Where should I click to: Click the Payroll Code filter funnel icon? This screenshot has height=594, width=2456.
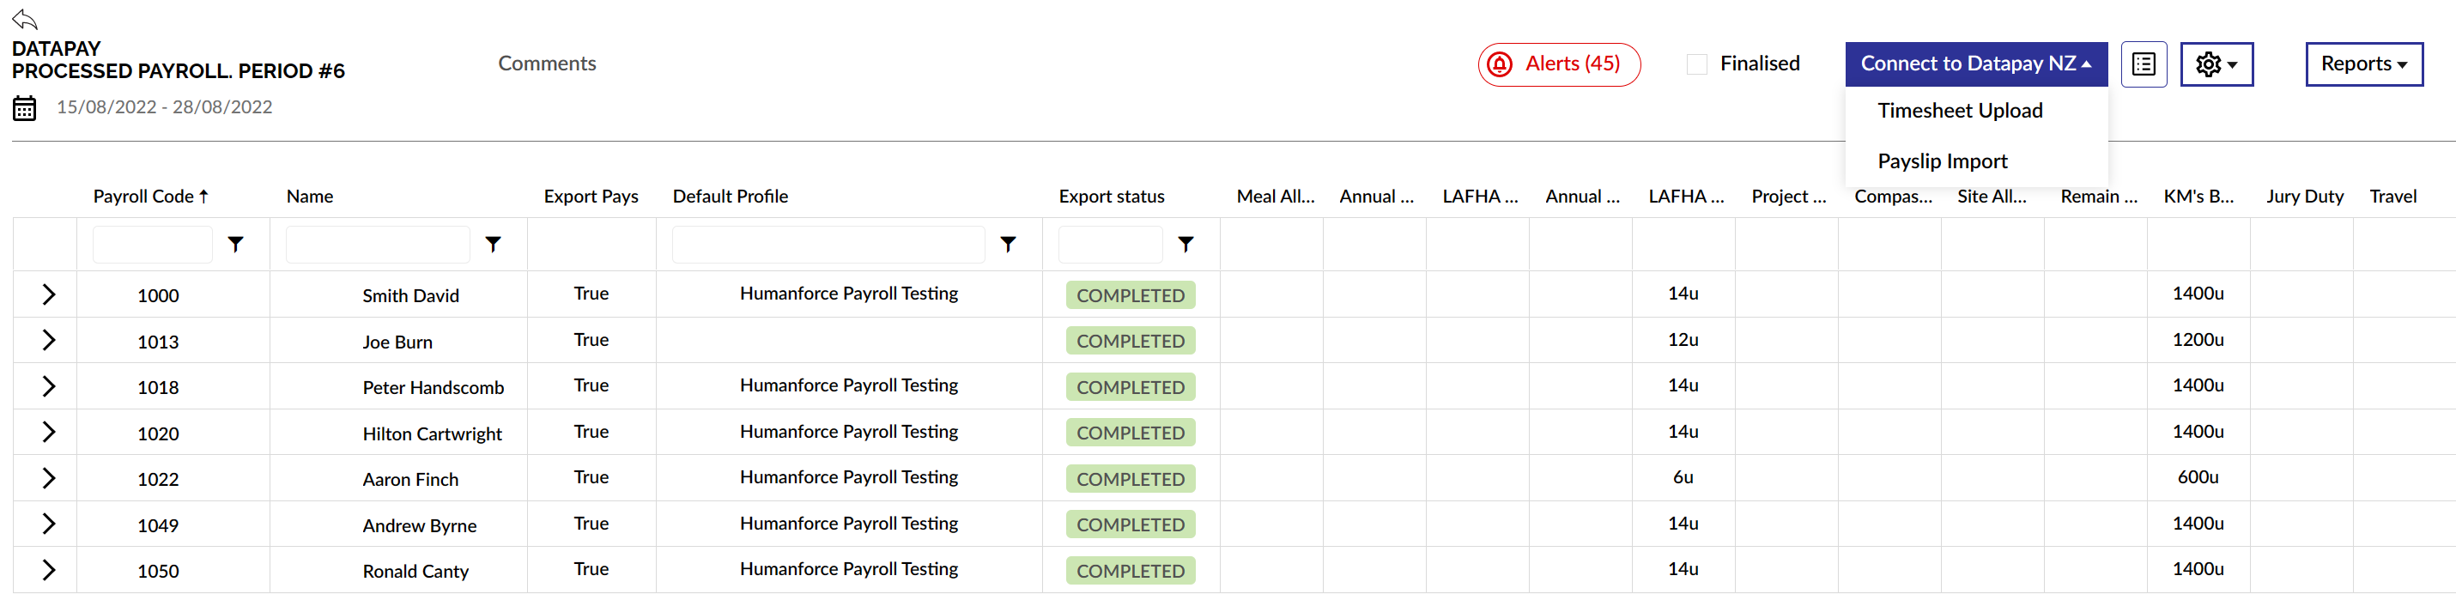point(235,244)
